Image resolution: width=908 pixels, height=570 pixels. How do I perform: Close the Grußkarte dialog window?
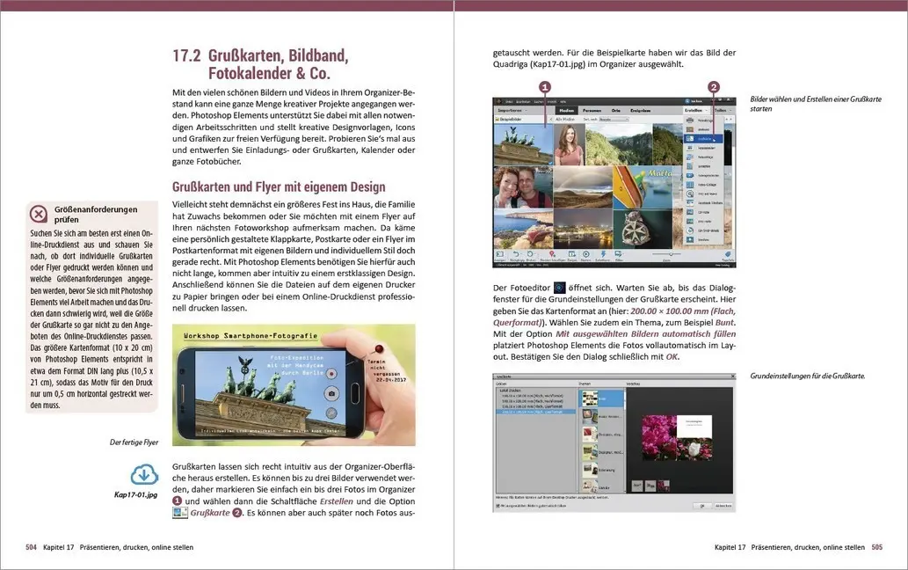[732, 376]
